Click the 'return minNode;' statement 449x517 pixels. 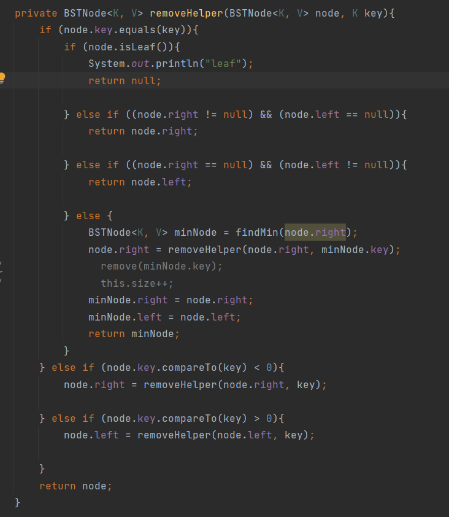click(134, 333)
